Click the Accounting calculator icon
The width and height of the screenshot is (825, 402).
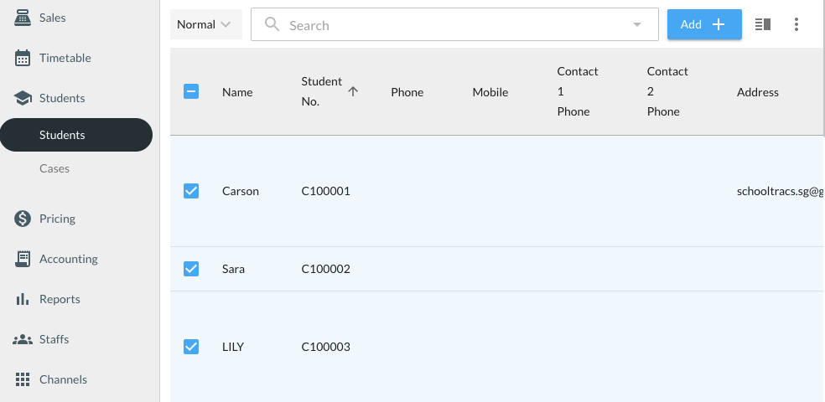(x=23, y=259)
